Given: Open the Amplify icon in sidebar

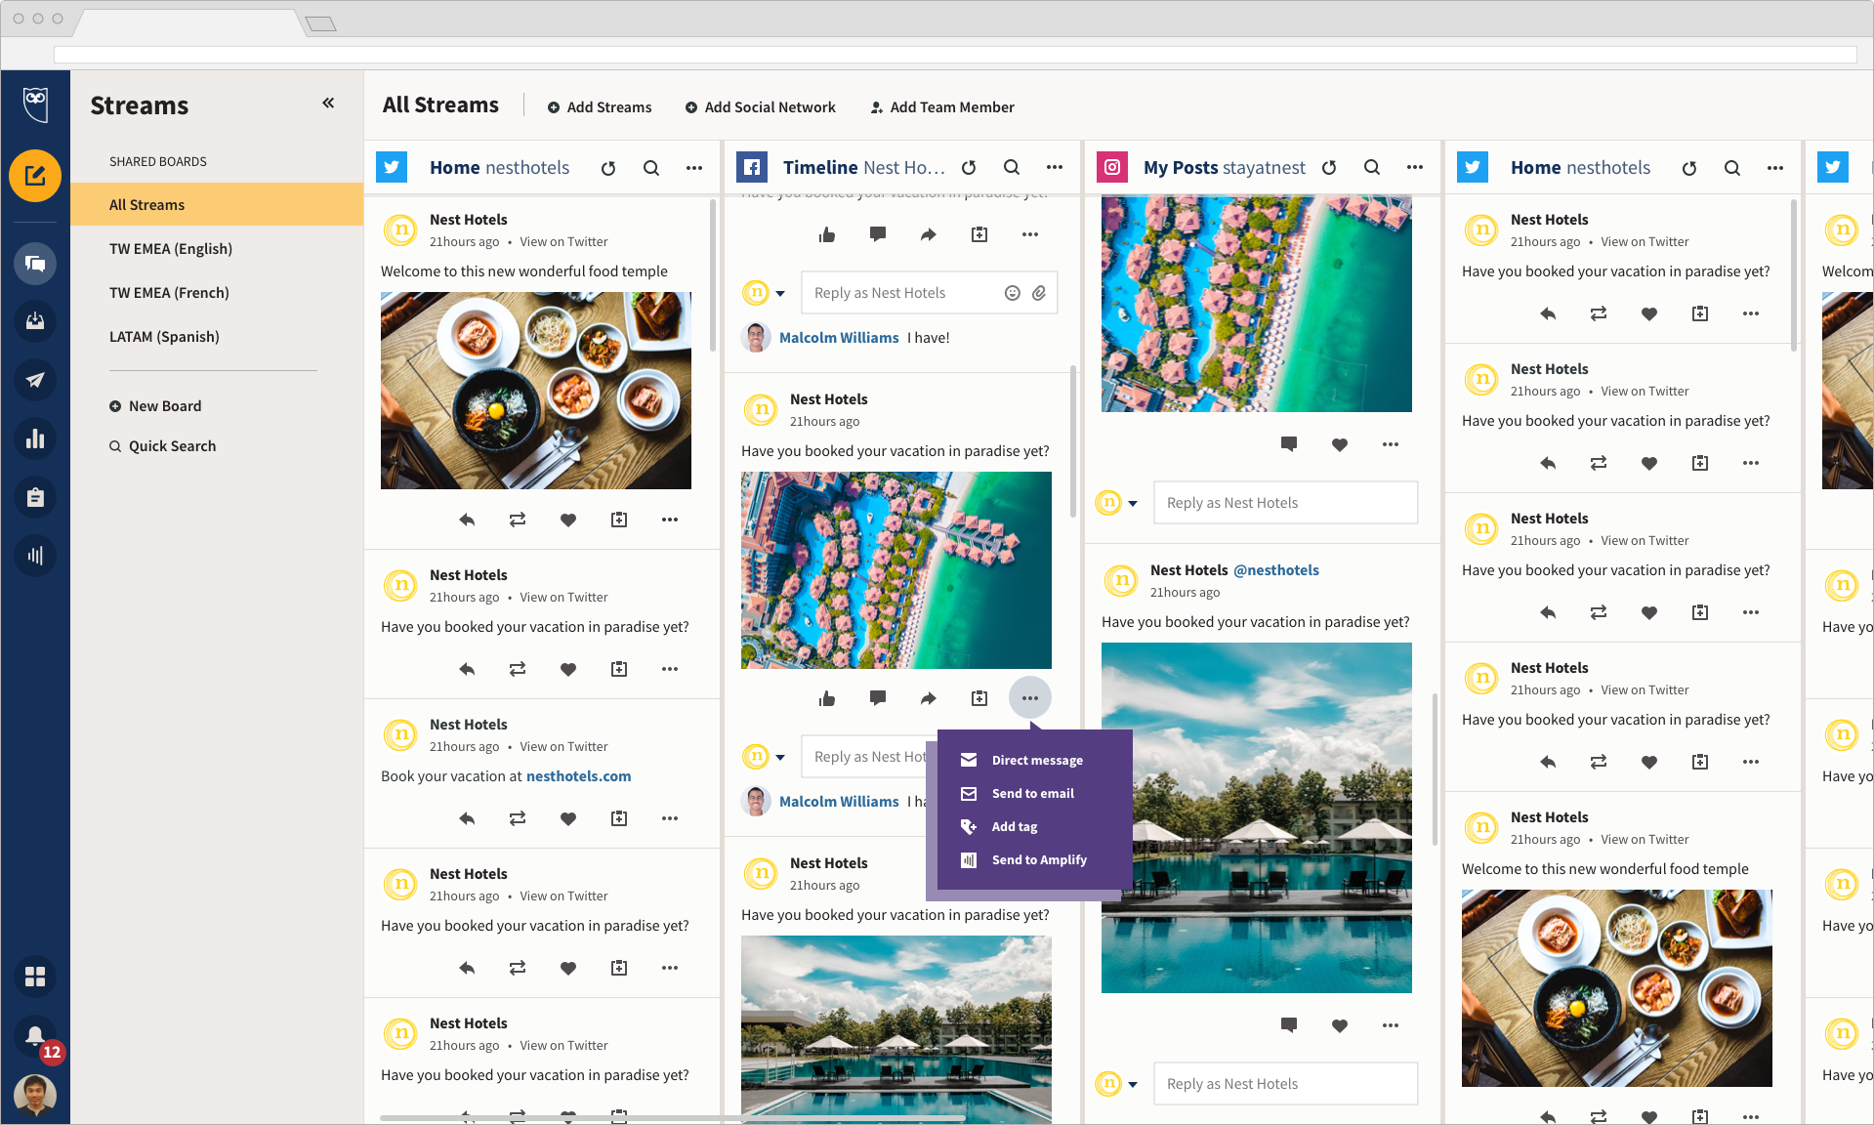Looking at the screenshot, I should click(x=35, y=556).
